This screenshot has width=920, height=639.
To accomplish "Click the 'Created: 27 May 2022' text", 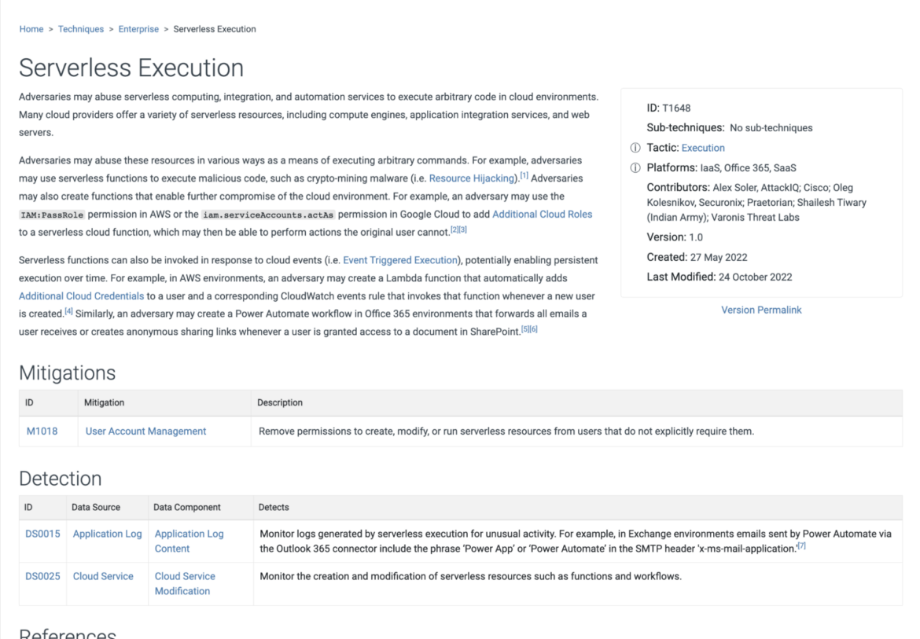I will [x=697, y=257].
